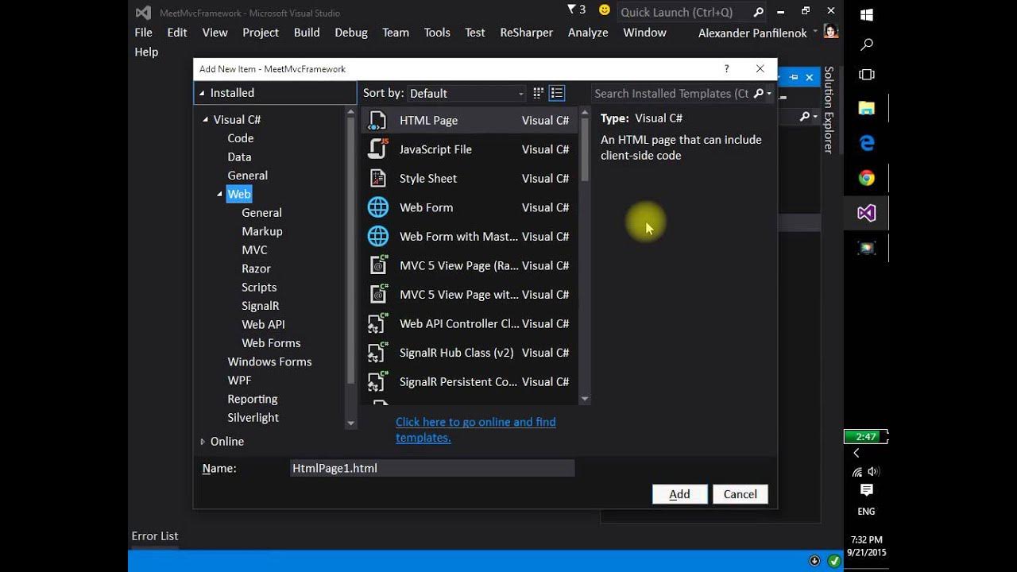This screenshot has width=1017, height=572.
Task: Select the MVC 5 View Page (Razor) icon
Action: [x=378, y=265]
